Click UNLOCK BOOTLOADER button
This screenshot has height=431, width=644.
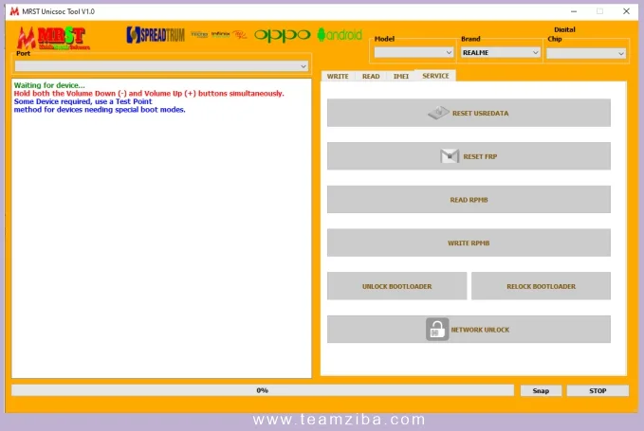coord(396,286)
